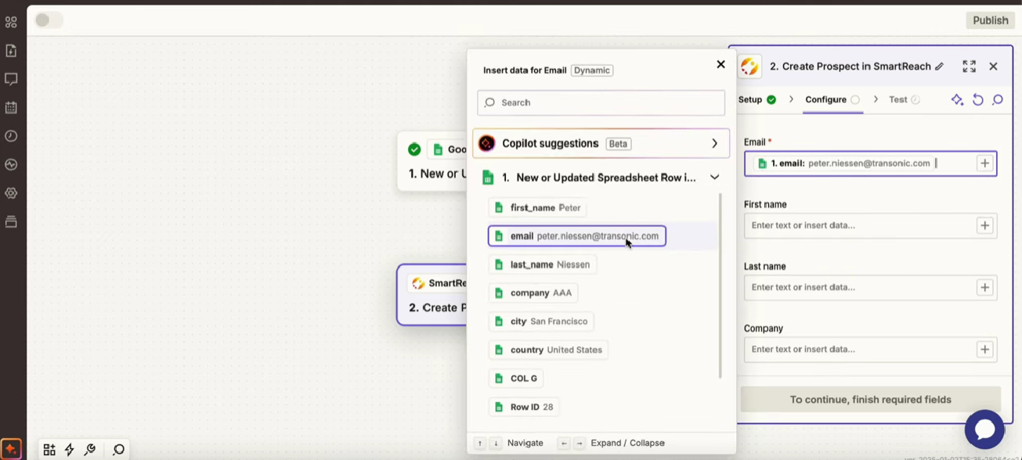Open the activity pulse icon in sidebar
Image resolution: width=1022 pixels, height=460 pixels.
tap(11, 164)
